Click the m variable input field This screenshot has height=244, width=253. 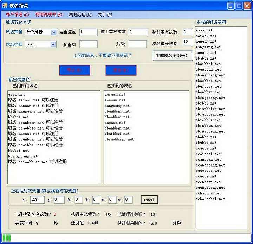(112, 200)
